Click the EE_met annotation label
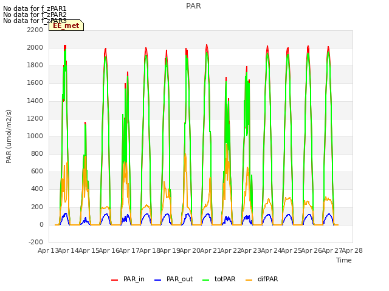Viewport: 389px width, 291px height. [66, 25]
